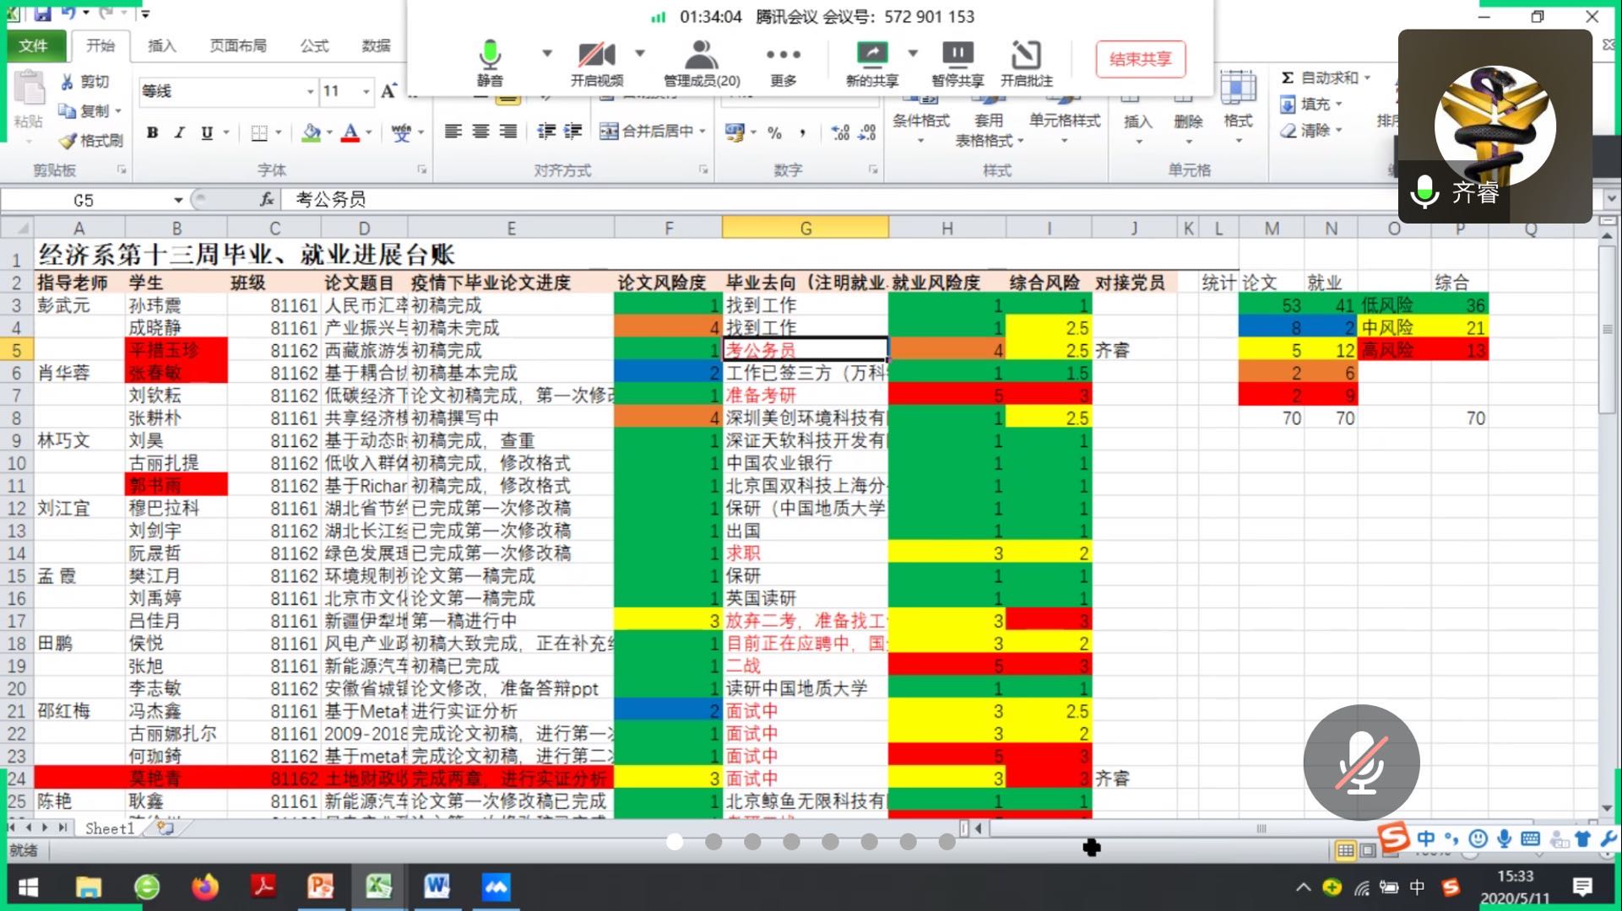Open the font name dropdown
1622x911 pixels.
click(310, 91)
